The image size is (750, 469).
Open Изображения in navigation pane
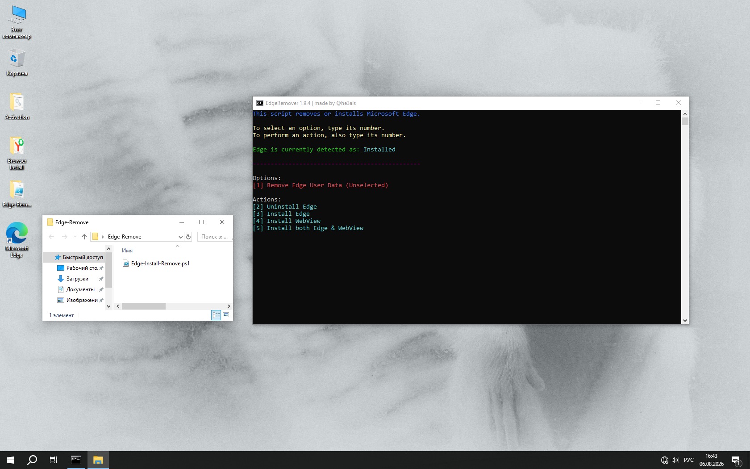[x=80, y=300]
